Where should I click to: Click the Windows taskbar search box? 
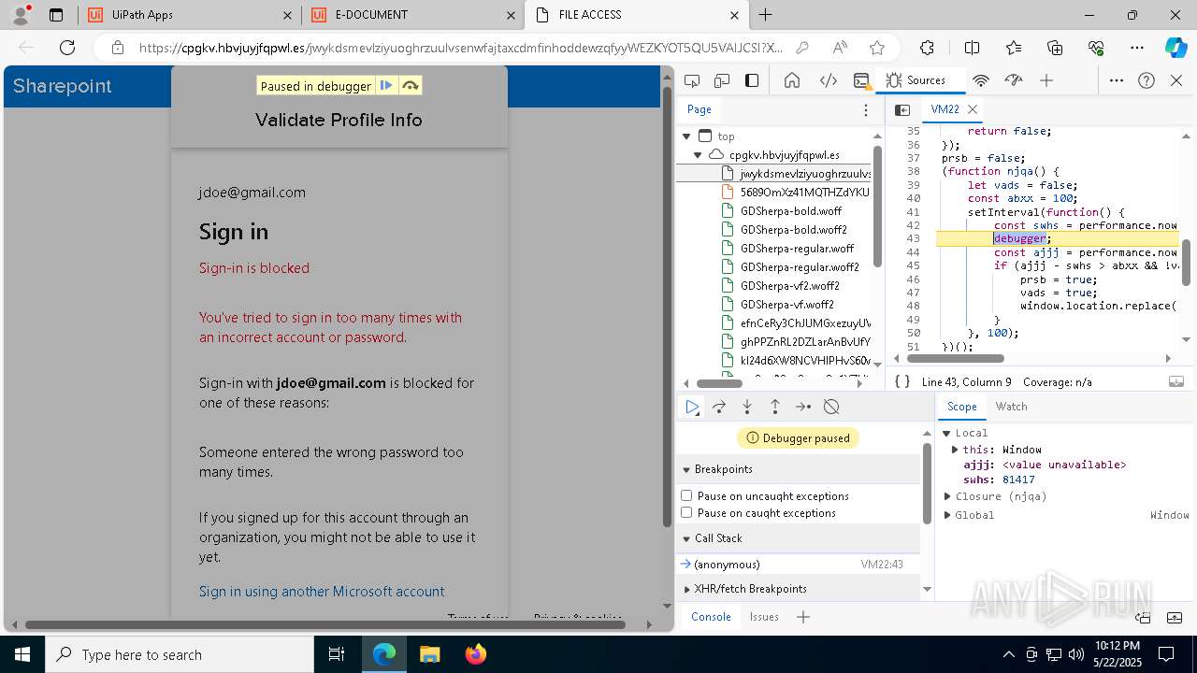pyautogui.click(x=180, y=654)
